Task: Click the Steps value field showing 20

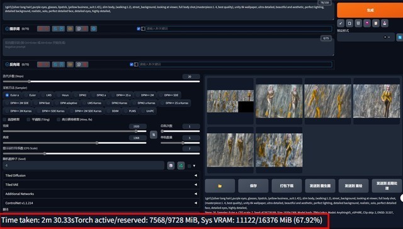Action: coord(191,76)
